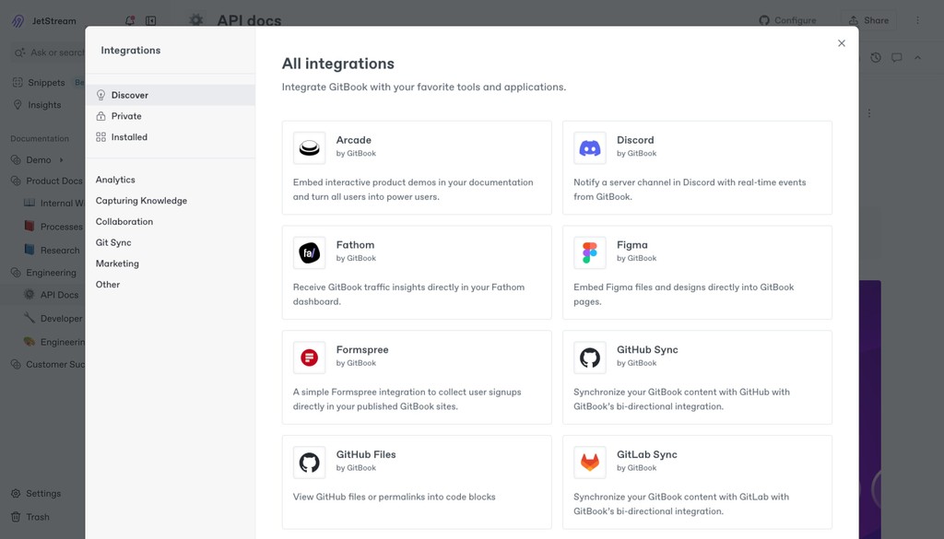Open the notifications bell
The image size is (944, 539).
[129, 20]
